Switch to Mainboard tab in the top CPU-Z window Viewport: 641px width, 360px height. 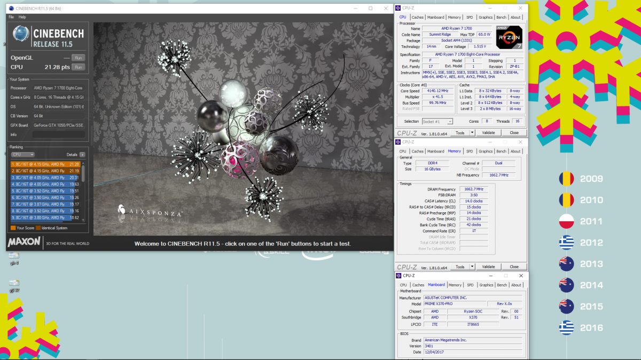pos(436,18)
